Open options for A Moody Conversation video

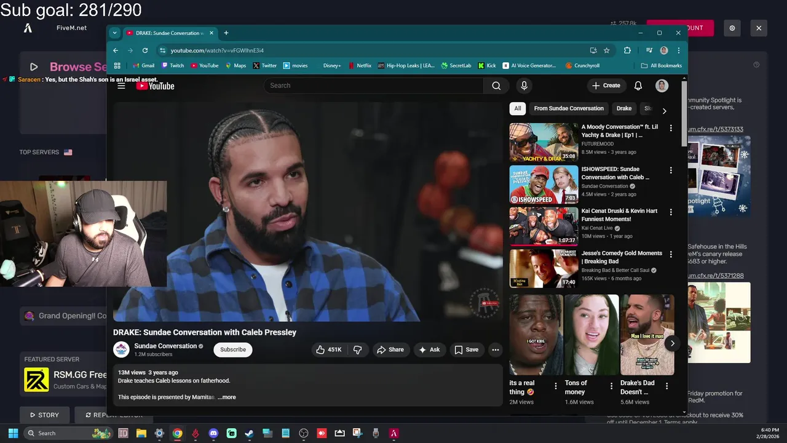(671, 128)
